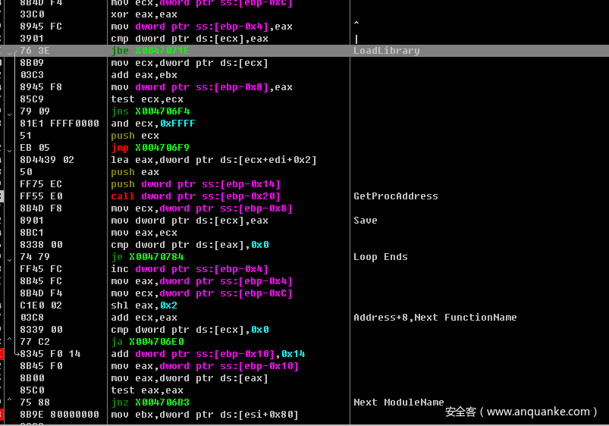Image resolution: width=609 pixels, height=426 pixels.
Task: Click jump arrow marker beside jnz X004706B3
Action: 9,402
